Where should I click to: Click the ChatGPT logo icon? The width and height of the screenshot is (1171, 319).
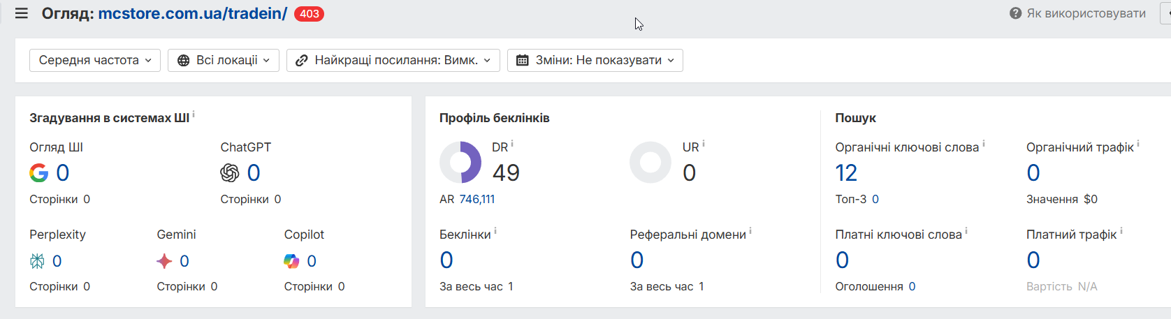pyautogui.click(x=230, y=172)
